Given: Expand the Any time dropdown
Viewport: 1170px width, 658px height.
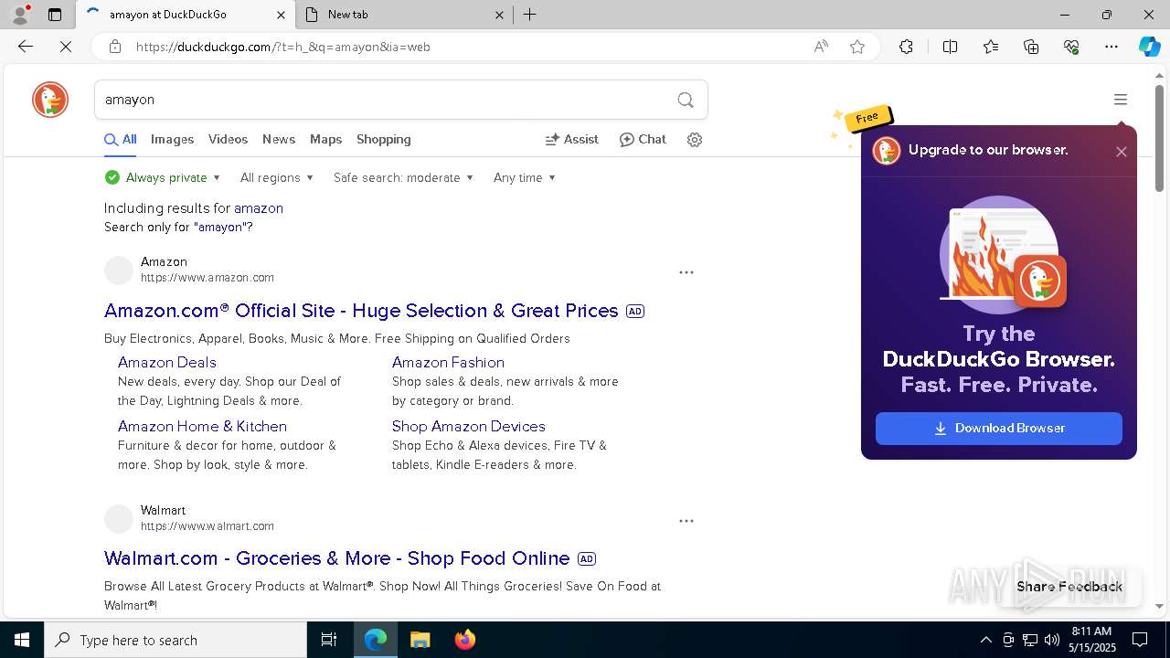Looking at the screenshot, I should click(525, 178).
